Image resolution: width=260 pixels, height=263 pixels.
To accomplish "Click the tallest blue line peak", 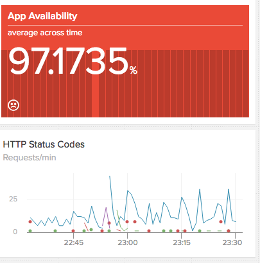I will (x=110, y=176).
